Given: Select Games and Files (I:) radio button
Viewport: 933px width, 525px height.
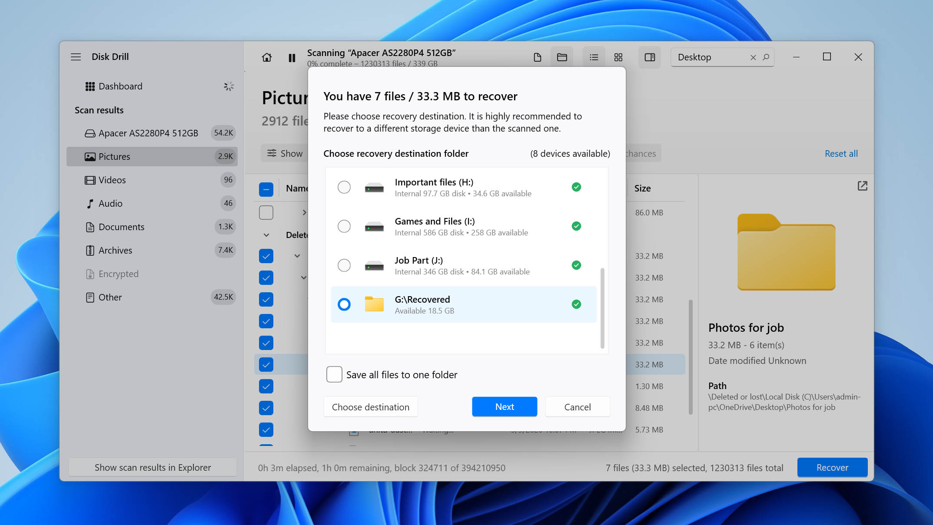Looking at the screenshot, I should pyautogui.click(x=344, y=226).
